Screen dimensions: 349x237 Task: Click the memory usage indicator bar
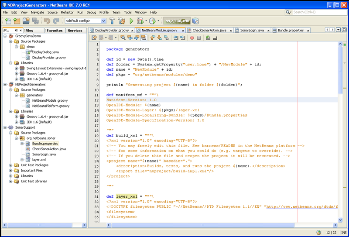point(177,21)
